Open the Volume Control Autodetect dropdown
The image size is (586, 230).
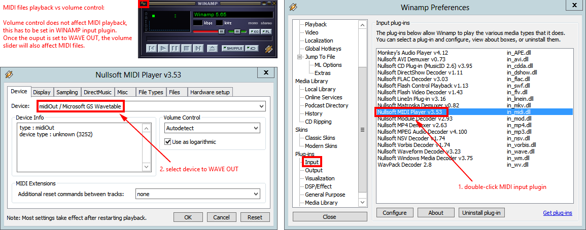coord(212,128)
